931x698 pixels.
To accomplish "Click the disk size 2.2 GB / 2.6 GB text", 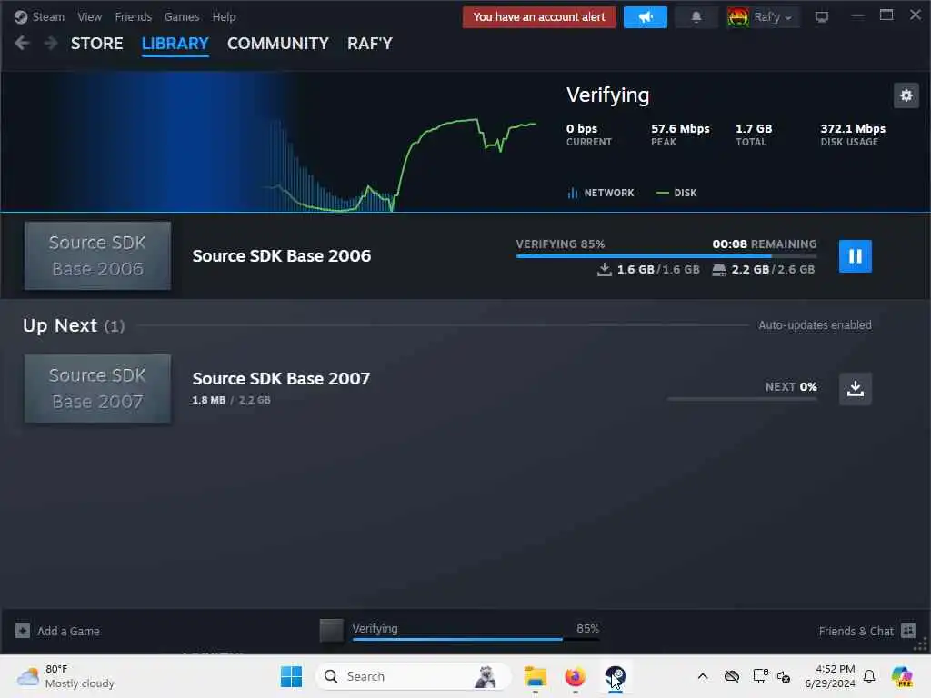I will point(764,269).
